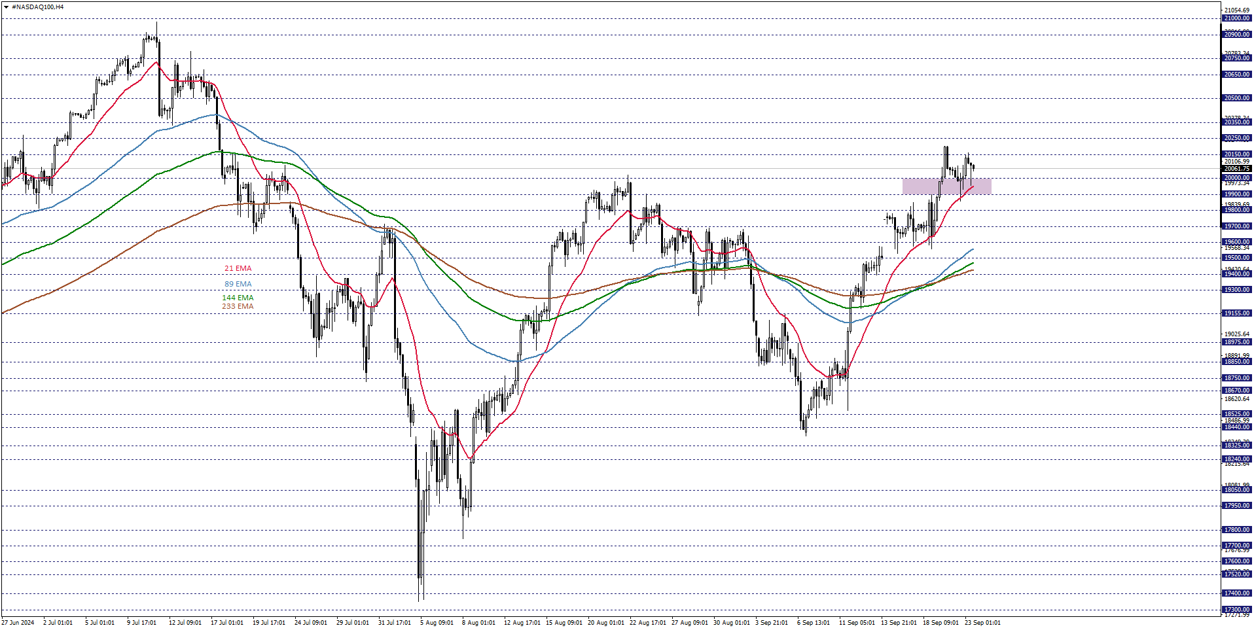Click the 18525.00 level price label
The image size is (1254, 630).
1237,414
